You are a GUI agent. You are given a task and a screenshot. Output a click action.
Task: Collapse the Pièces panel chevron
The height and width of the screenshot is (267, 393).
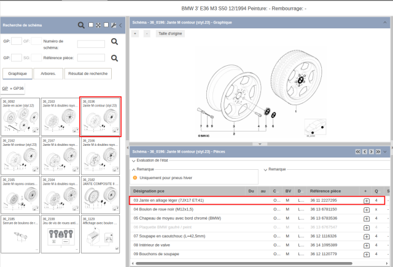(x=385, y=152)
